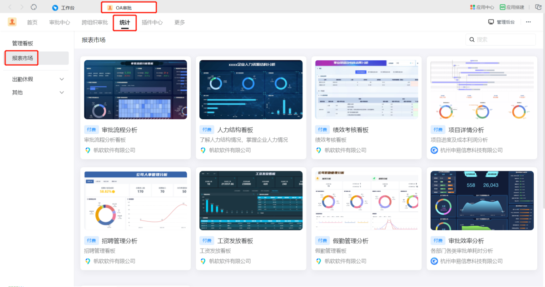Click 帆软 vendor logo under 人力结构看板
Viewport: 545px width, 287px height.
point(203,150)
